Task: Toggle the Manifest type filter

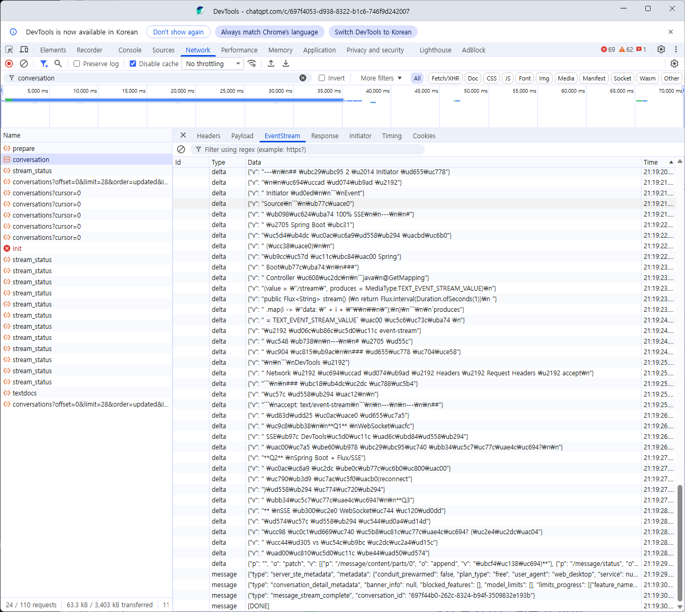Action: [594, 78]
